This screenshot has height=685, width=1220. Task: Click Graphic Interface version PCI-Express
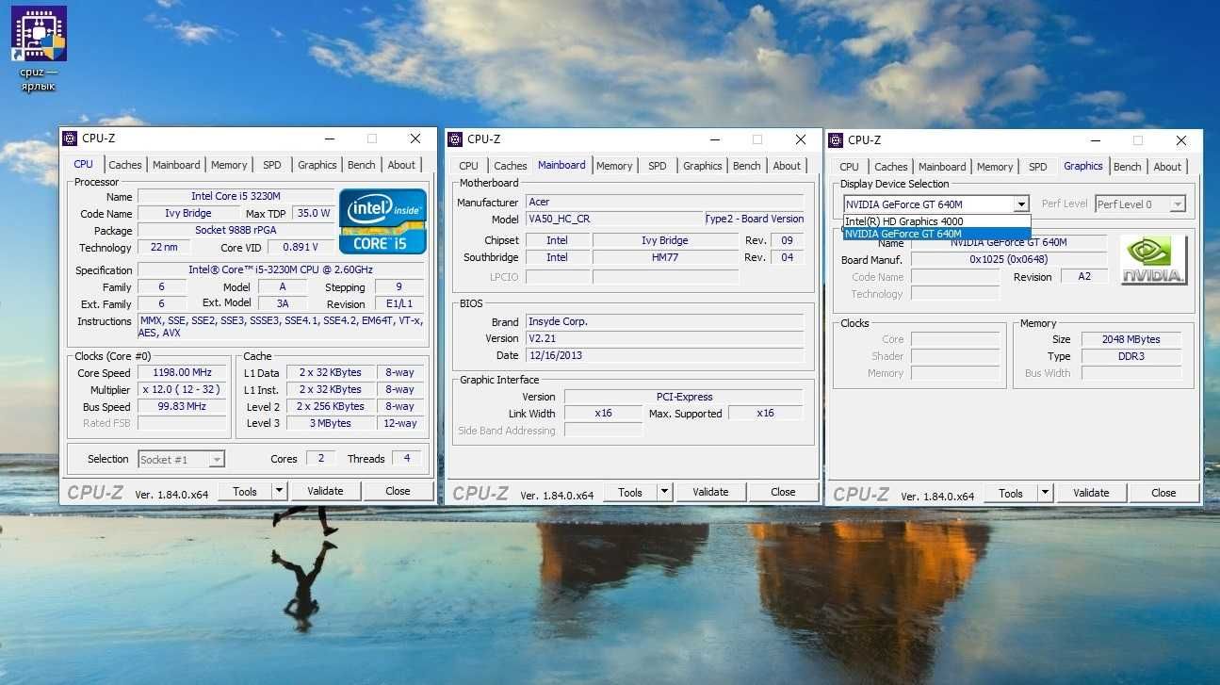coord(684,397)
